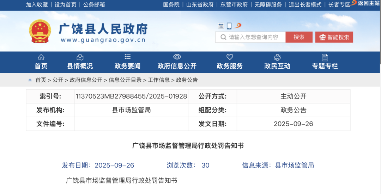Screen dimensions: 381x194
Task: Open the 政民互动 navigation menu
Action: click(x=277, y=66)
